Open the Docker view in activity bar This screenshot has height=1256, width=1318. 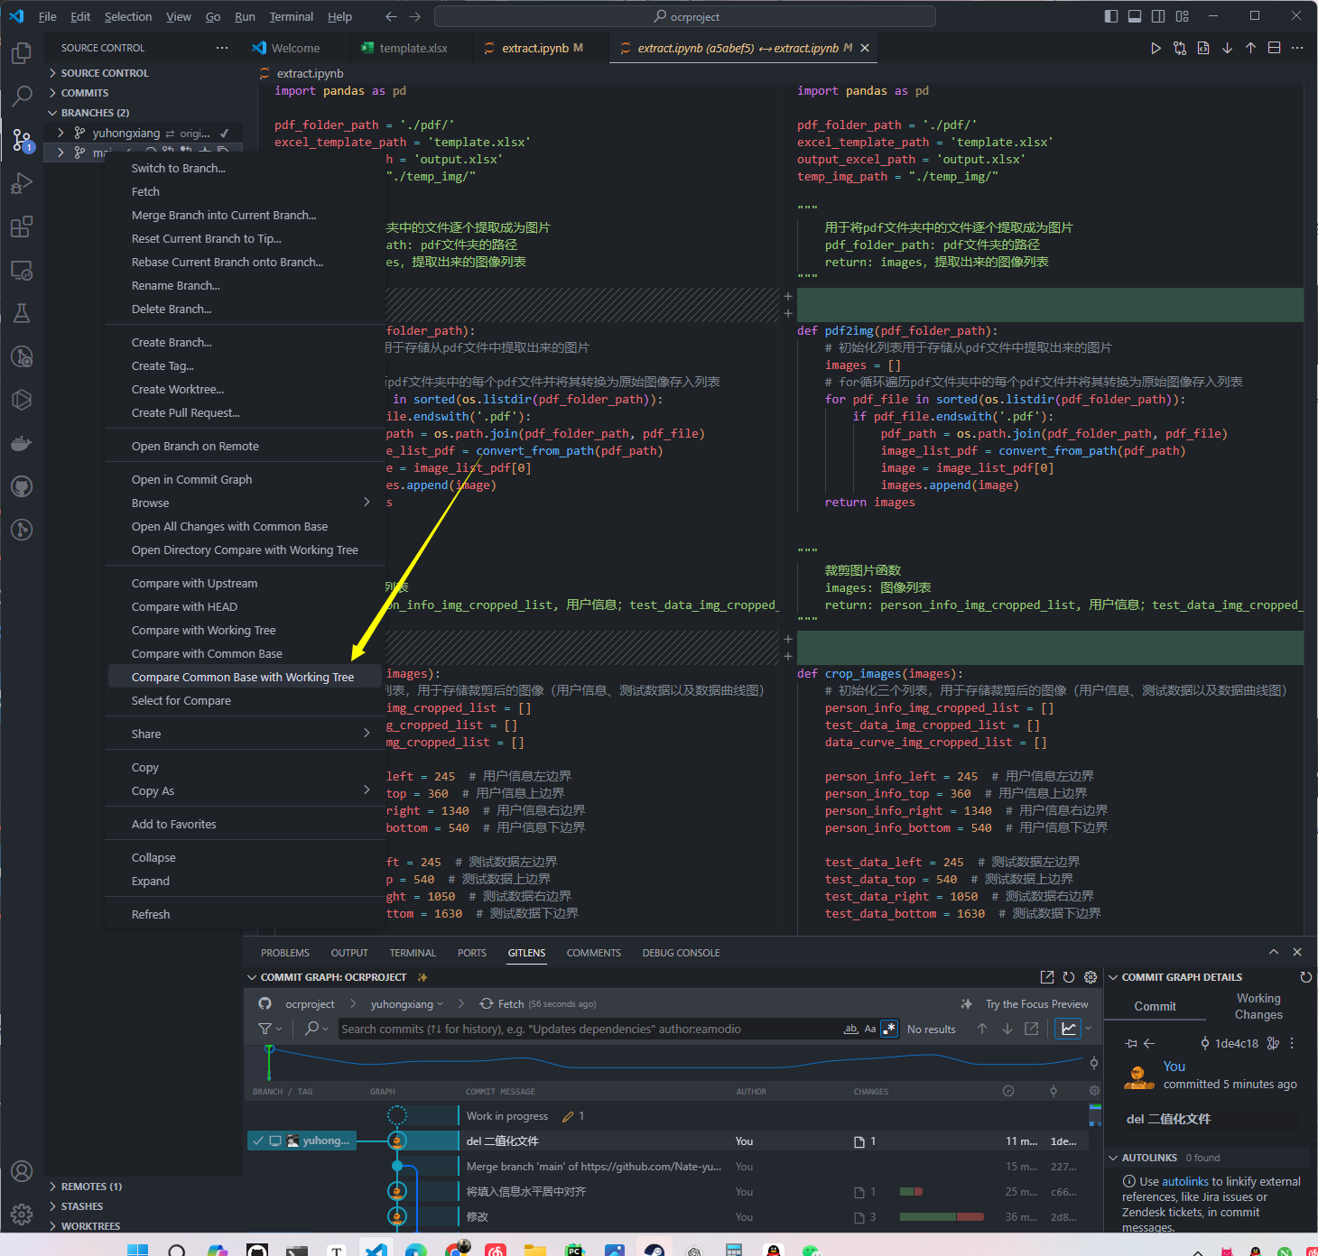22,443
